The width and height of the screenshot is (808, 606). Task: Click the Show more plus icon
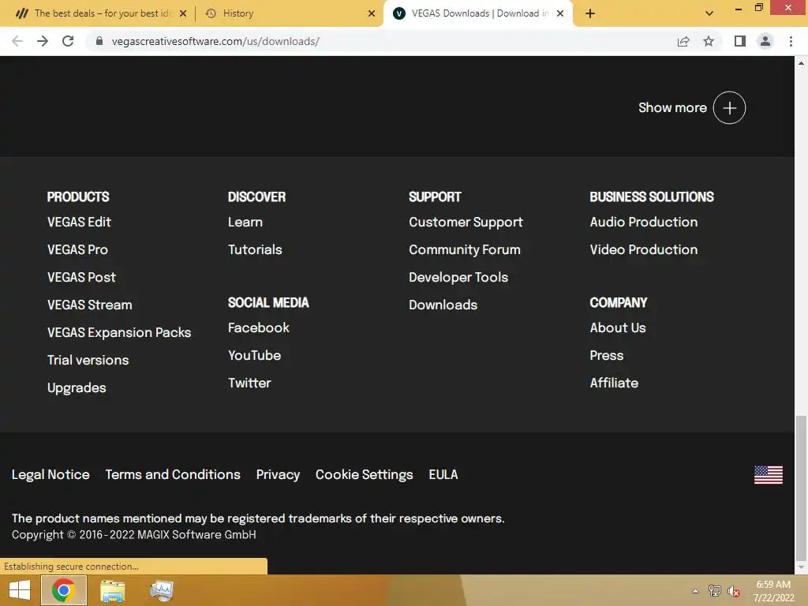[729, 107]
